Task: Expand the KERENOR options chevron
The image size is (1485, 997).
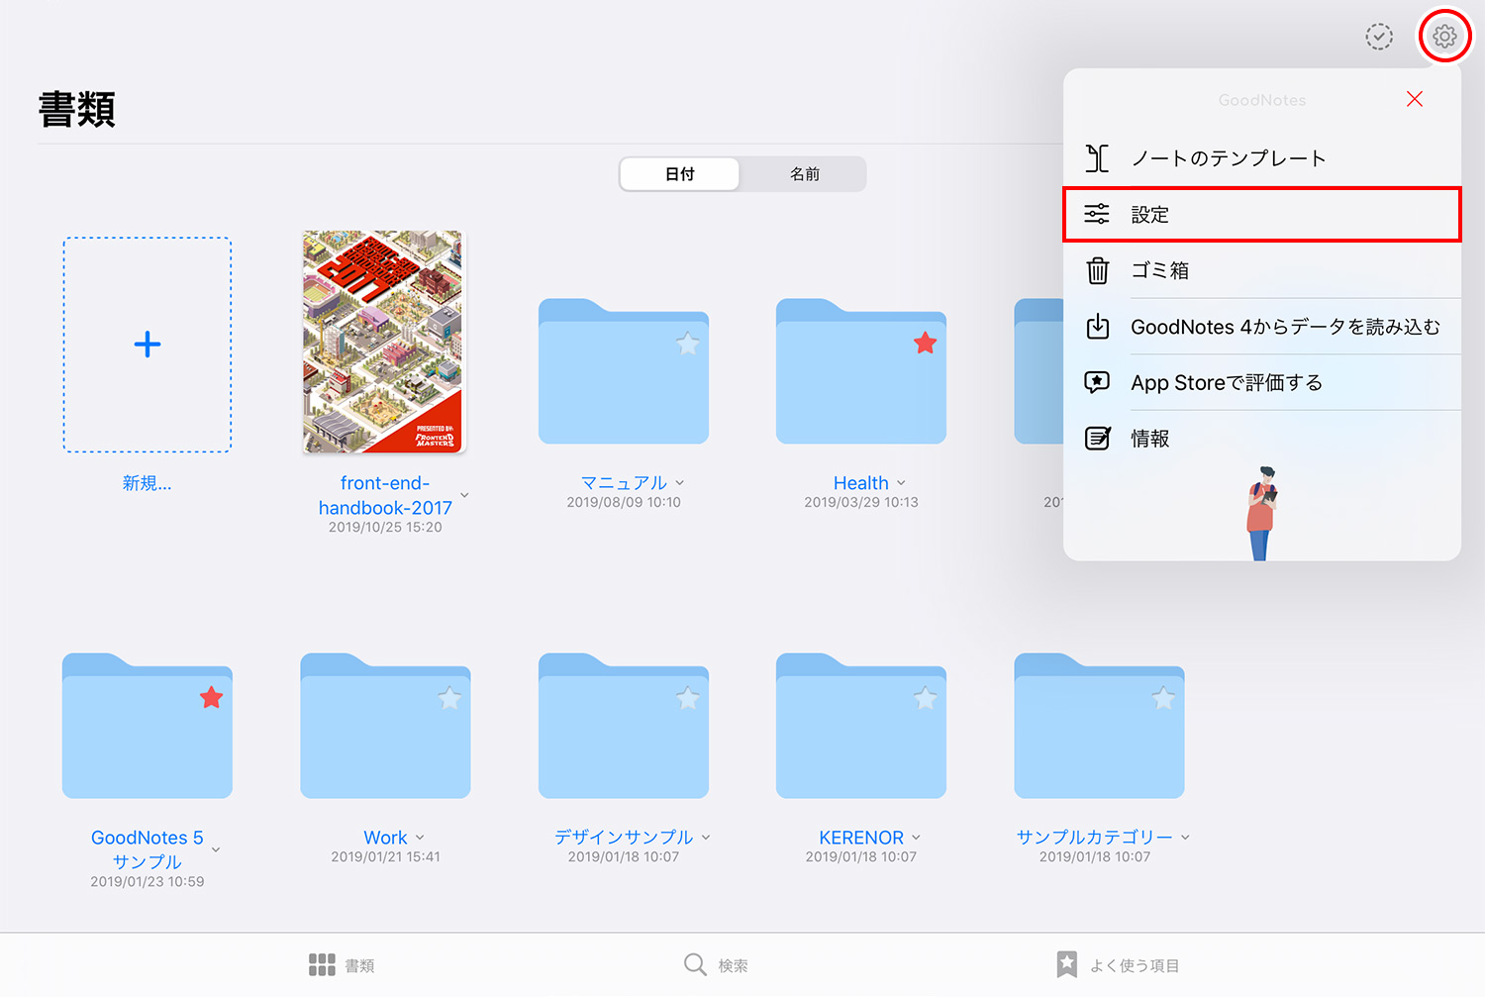Action: click(x=916, y=838)
